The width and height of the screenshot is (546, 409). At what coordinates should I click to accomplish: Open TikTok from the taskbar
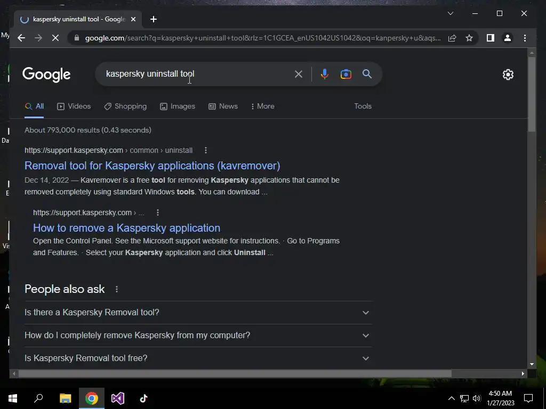coord(143,398)
